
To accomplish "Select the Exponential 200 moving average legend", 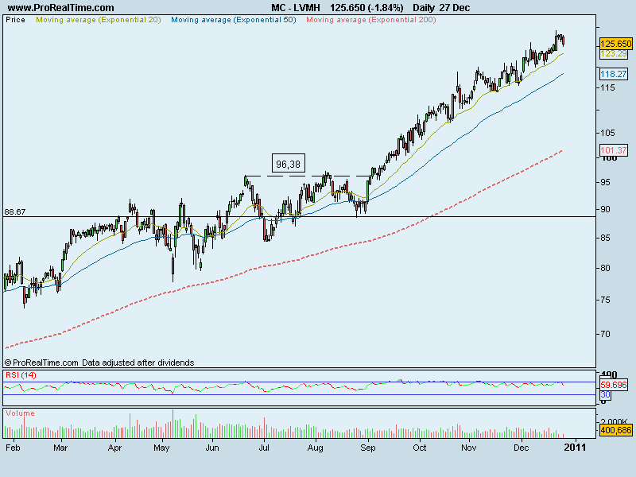I will pos(371,20).
